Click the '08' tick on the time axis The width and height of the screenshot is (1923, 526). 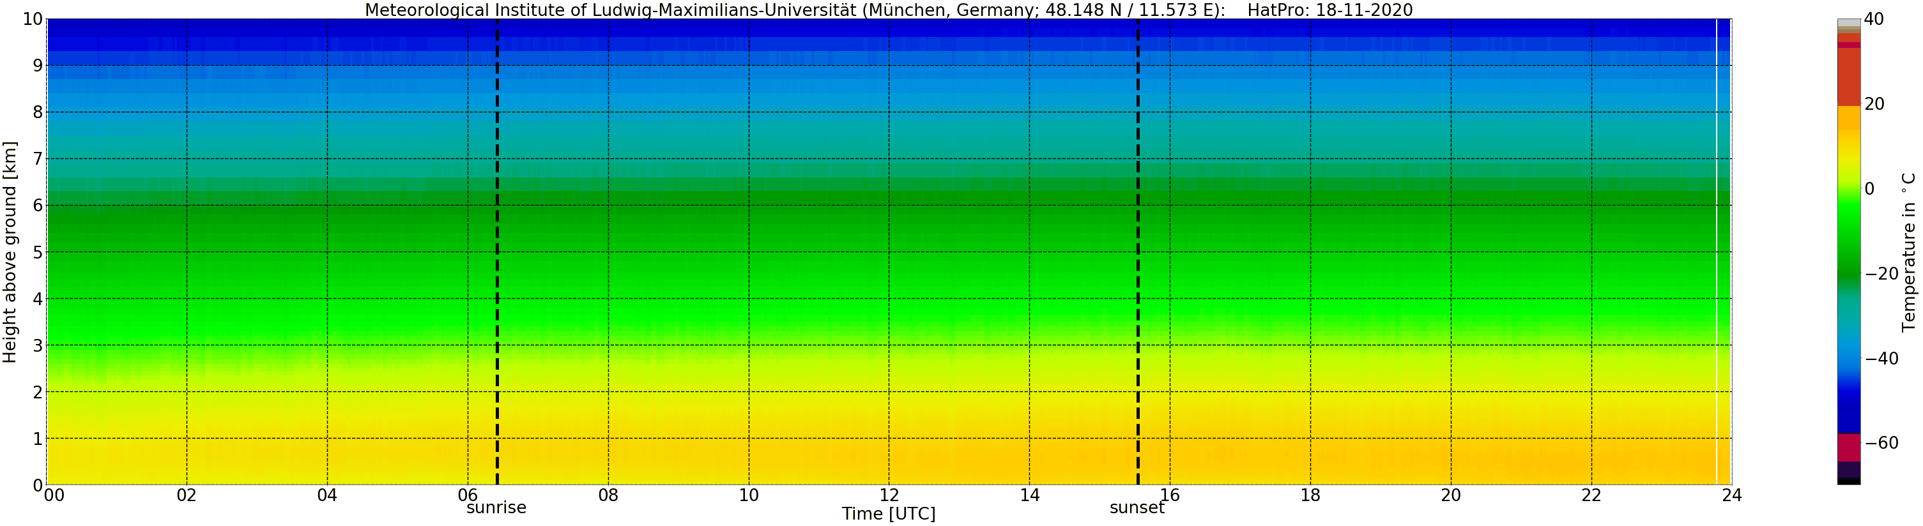608,495
